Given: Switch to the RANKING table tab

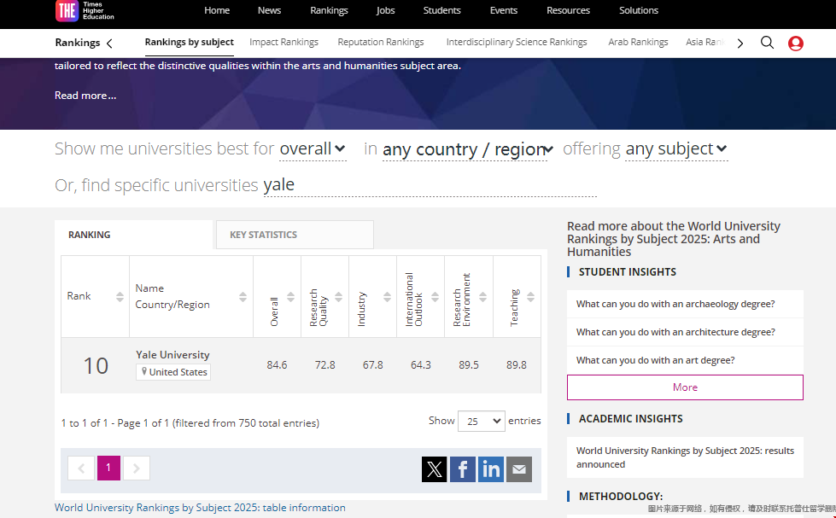Looking at the screenshot, I should click(133, 235).
